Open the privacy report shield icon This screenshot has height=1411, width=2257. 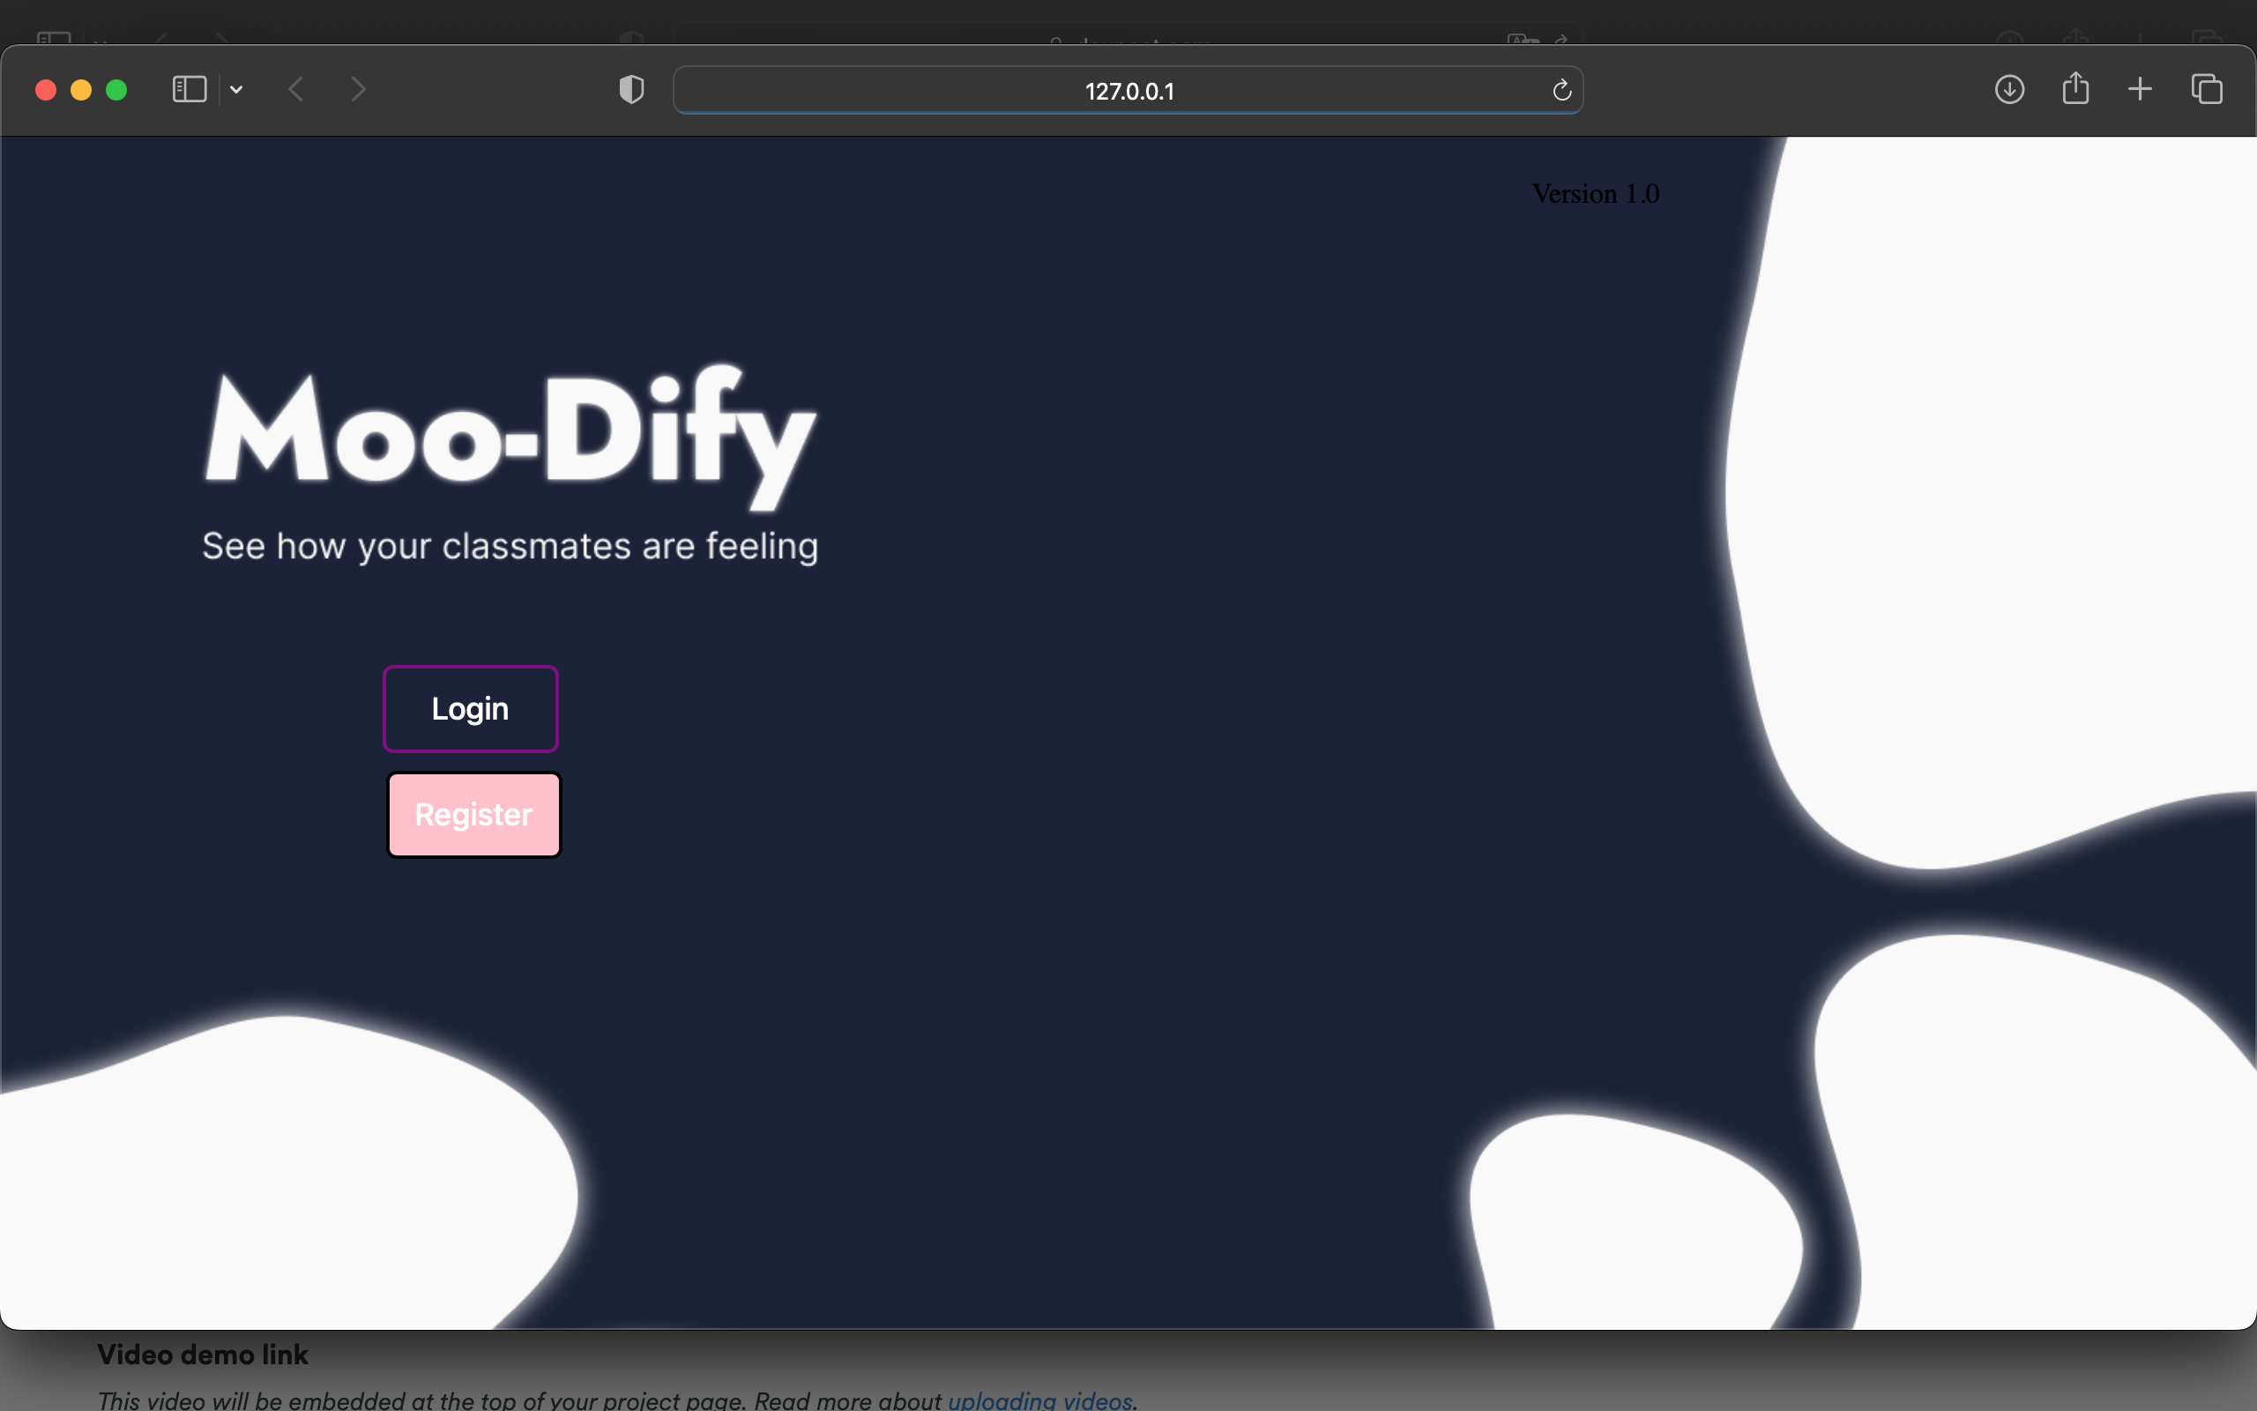point(631,90)
